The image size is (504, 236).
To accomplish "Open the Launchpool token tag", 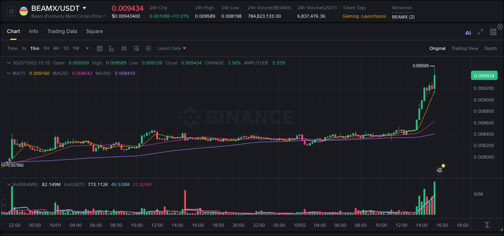I will (374, 16).
